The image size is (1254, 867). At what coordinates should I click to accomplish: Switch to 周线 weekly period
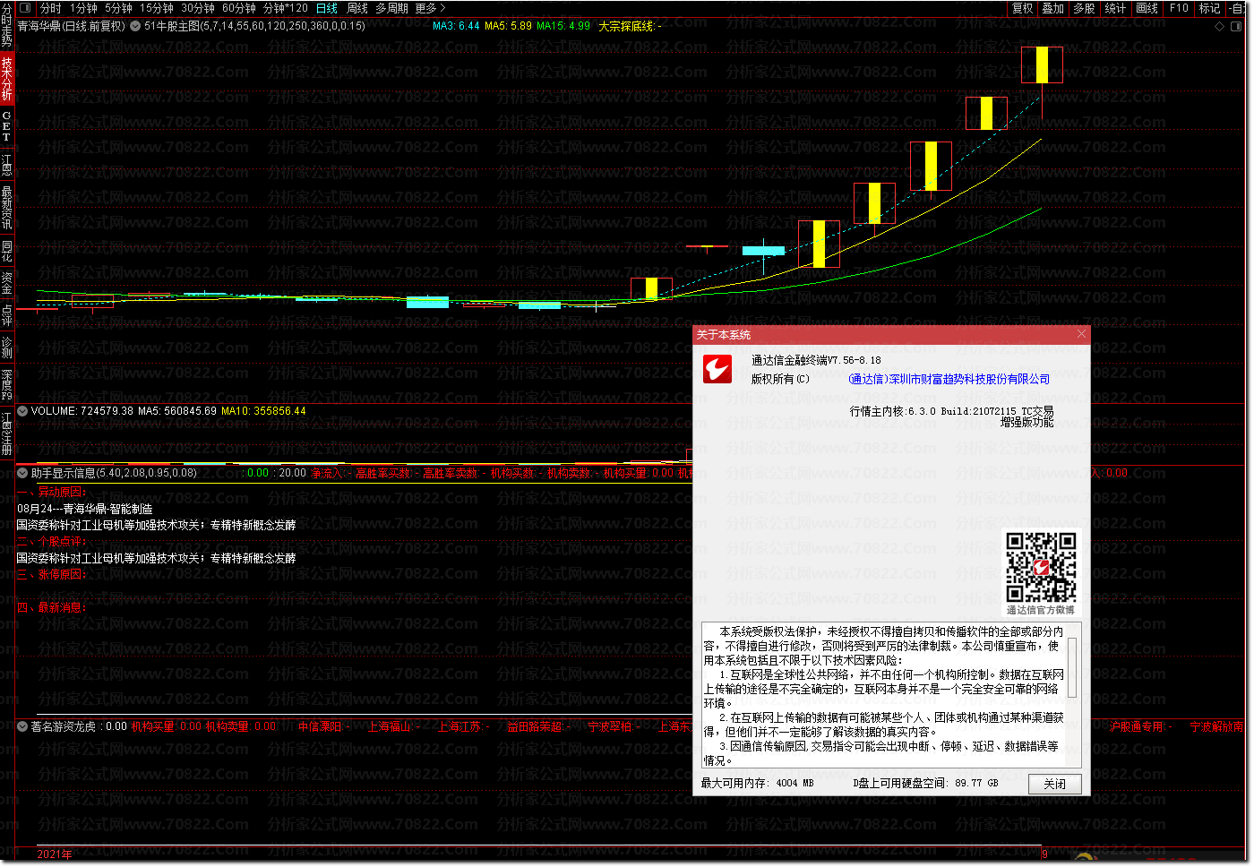[357, 8]
